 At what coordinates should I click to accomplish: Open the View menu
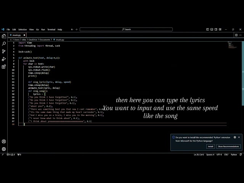(31, 29)
